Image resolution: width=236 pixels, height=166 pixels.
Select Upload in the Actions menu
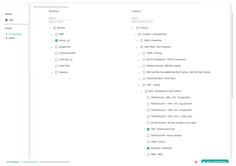tap(12, 38)
